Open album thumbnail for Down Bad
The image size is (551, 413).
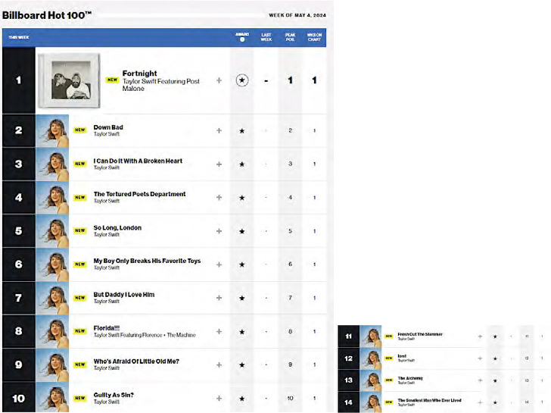[x=52, y=130]
